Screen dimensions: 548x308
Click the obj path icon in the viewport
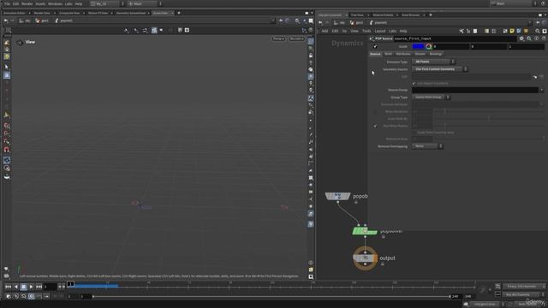click(x=21, y=21)
